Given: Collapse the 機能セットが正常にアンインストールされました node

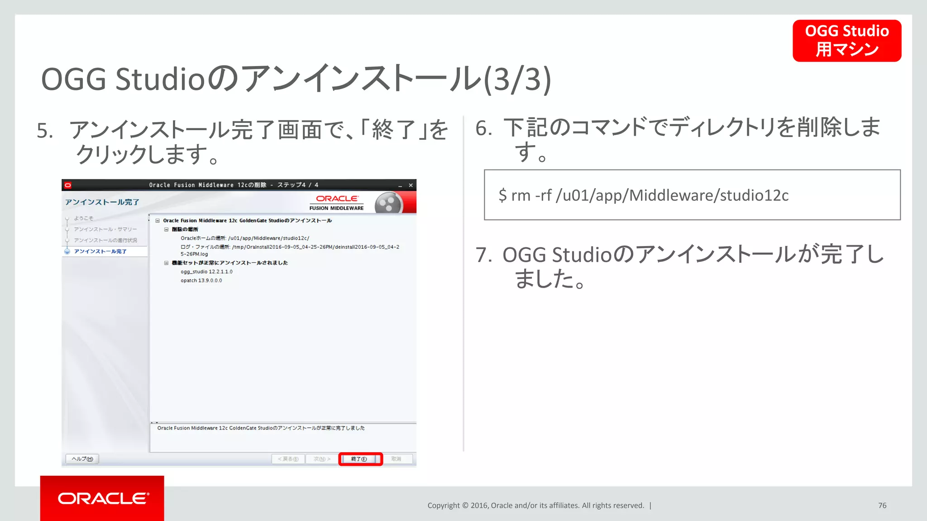Looking at the screenshot, I should tap(167, 263).
